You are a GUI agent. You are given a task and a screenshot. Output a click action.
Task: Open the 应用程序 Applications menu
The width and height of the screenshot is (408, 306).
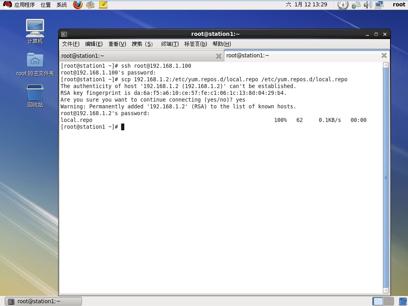point(24,5)
